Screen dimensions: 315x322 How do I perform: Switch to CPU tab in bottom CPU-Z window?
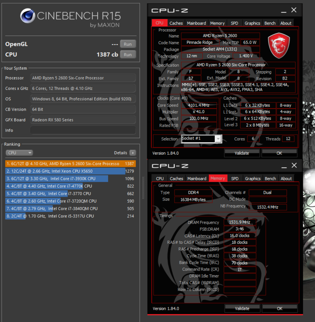pyautogui.click(x=160, y=178)
